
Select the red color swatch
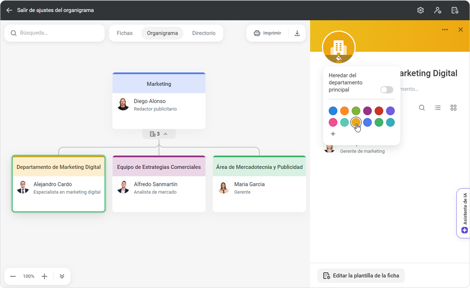[x=379, y=111]
